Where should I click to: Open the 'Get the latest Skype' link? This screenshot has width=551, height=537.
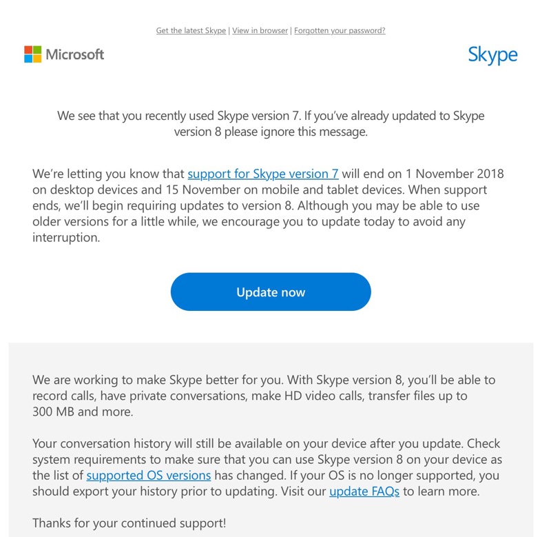coord(191,30)
